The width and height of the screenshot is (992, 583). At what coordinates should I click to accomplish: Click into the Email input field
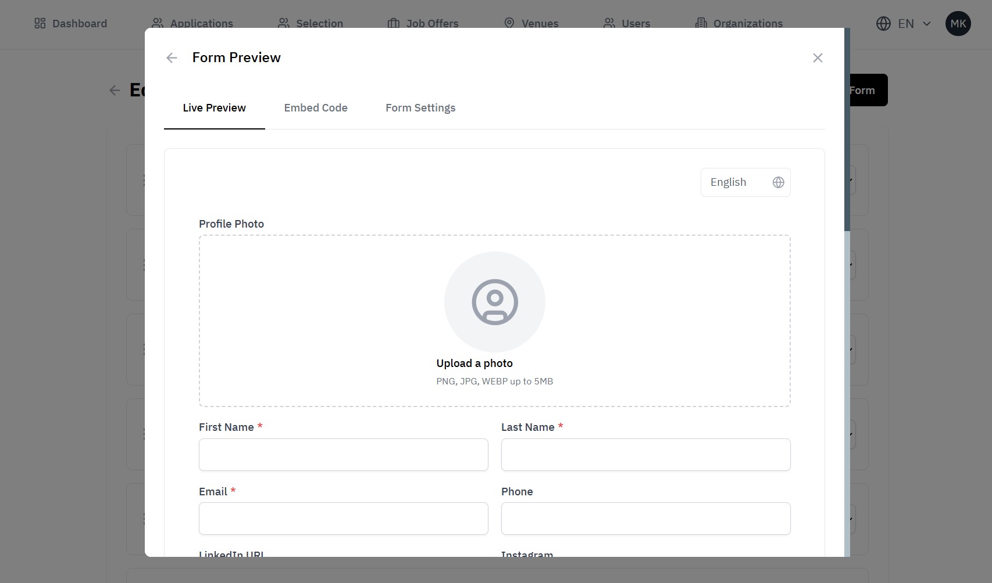pos(343,519)
